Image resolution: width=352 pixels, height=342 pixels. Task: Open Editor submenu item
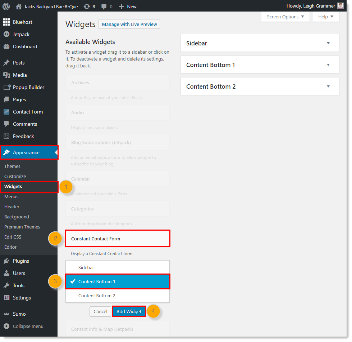(10, 247)
